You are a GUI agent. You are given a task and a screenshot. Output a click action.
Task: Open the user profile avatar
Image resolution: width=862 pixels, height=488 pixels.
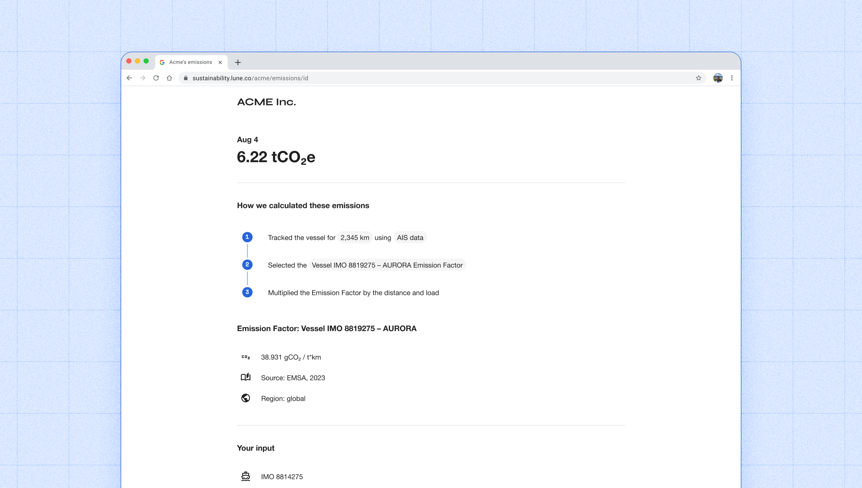718,78
